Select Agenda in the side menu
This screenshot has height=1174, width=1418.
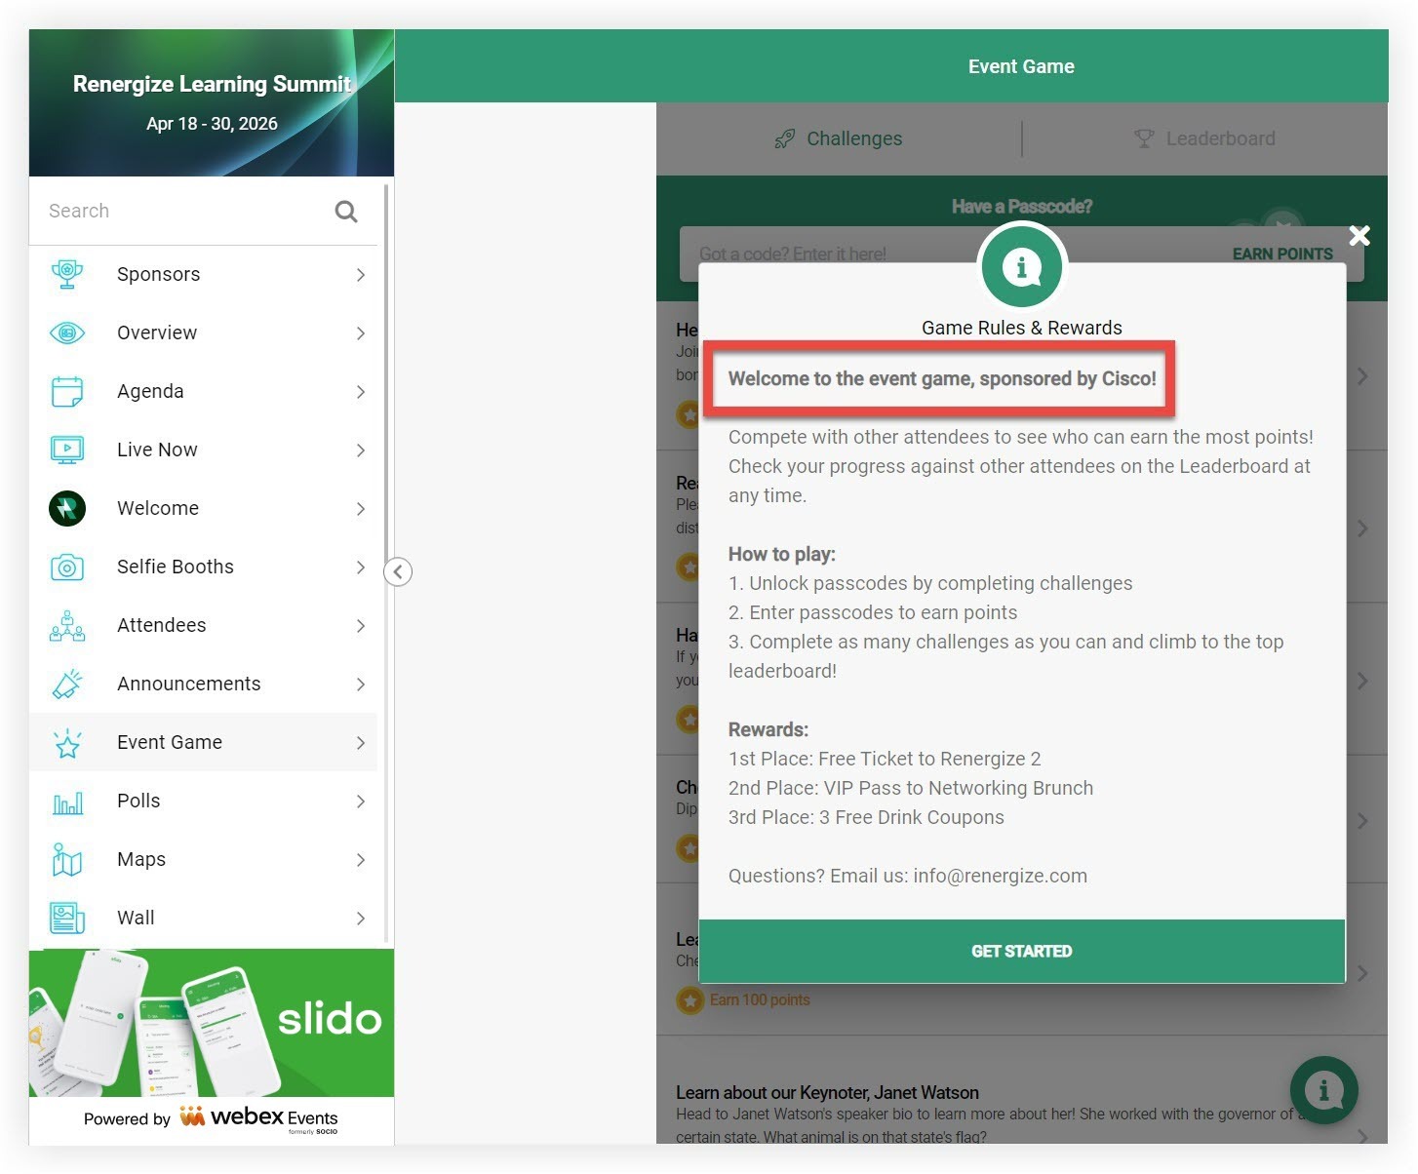(x=203, y=391)
